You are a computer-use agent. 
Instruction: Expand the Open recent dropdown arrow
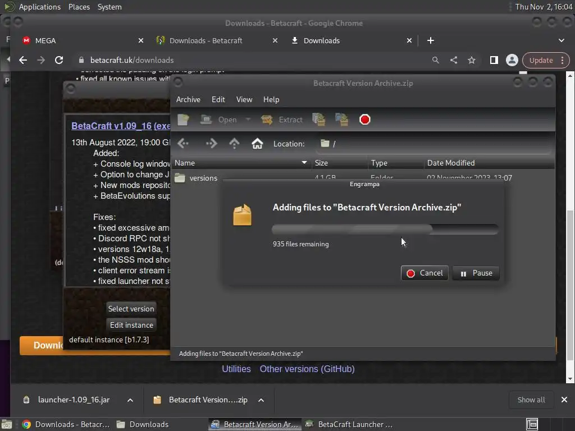click(x=248, y=120)
